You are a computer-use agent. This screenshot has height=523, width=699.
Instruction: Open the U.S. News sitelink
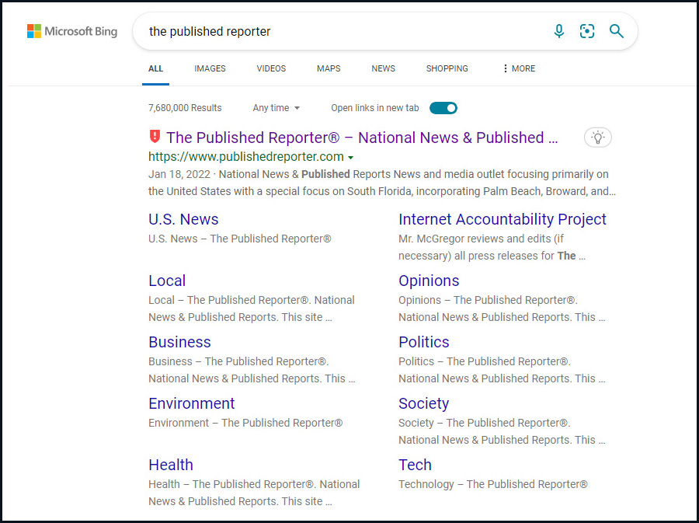(x=183, y=219)
